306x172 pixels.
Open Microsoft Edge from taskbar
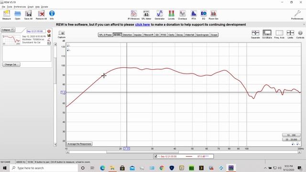(x=102, y=168)
